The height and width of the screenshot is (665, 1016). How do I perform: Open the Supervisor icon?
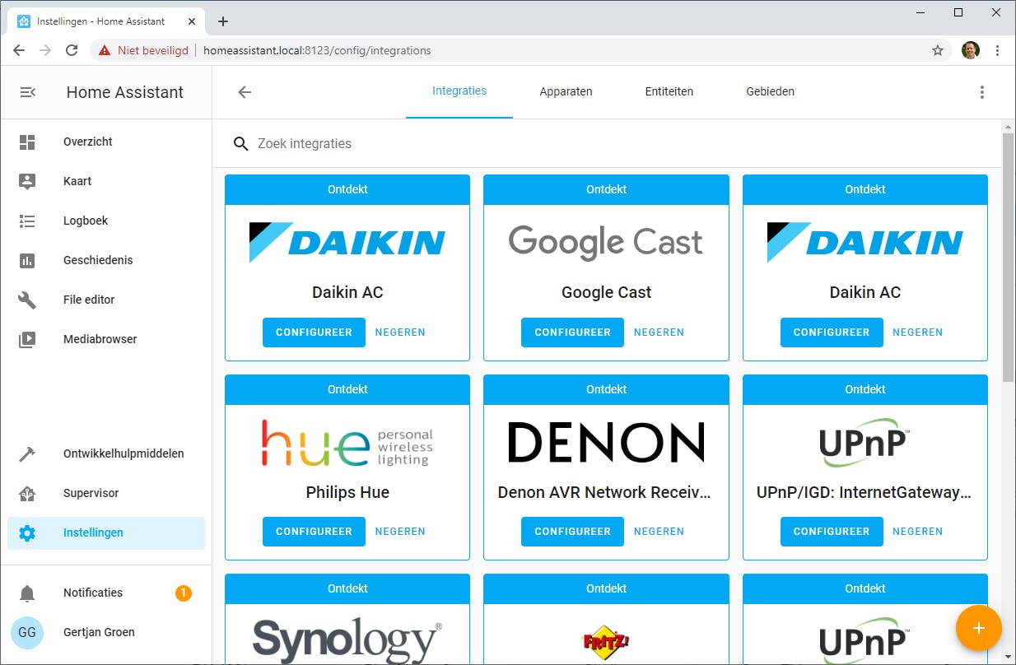[x=27, y=493]
